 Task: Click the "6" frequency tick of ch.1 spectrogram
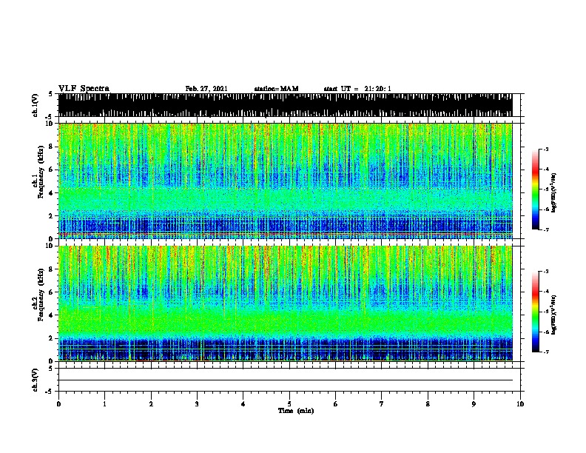52,170
